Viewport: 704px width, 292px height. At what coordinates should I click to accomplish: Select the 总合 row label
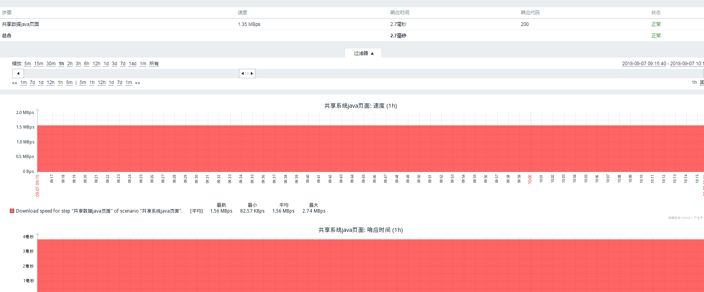(7, 36)
